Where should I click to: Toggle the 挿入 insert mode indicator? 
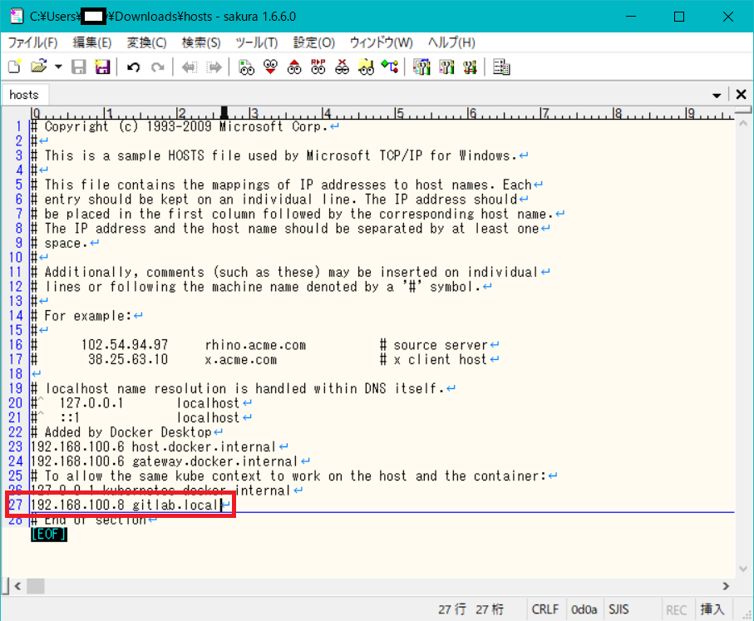point(712,609)
